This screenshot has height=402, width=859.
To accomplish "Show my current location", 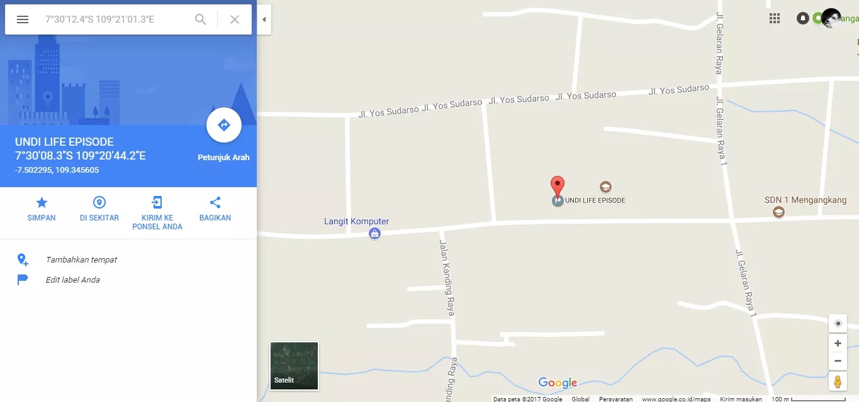I will click(838, 323).
